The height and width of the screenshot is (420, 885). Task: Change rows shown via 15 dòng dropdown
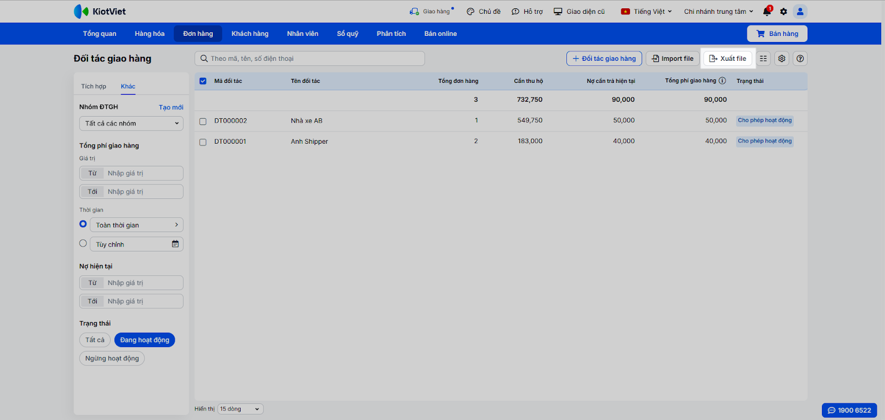pos(241,409)
